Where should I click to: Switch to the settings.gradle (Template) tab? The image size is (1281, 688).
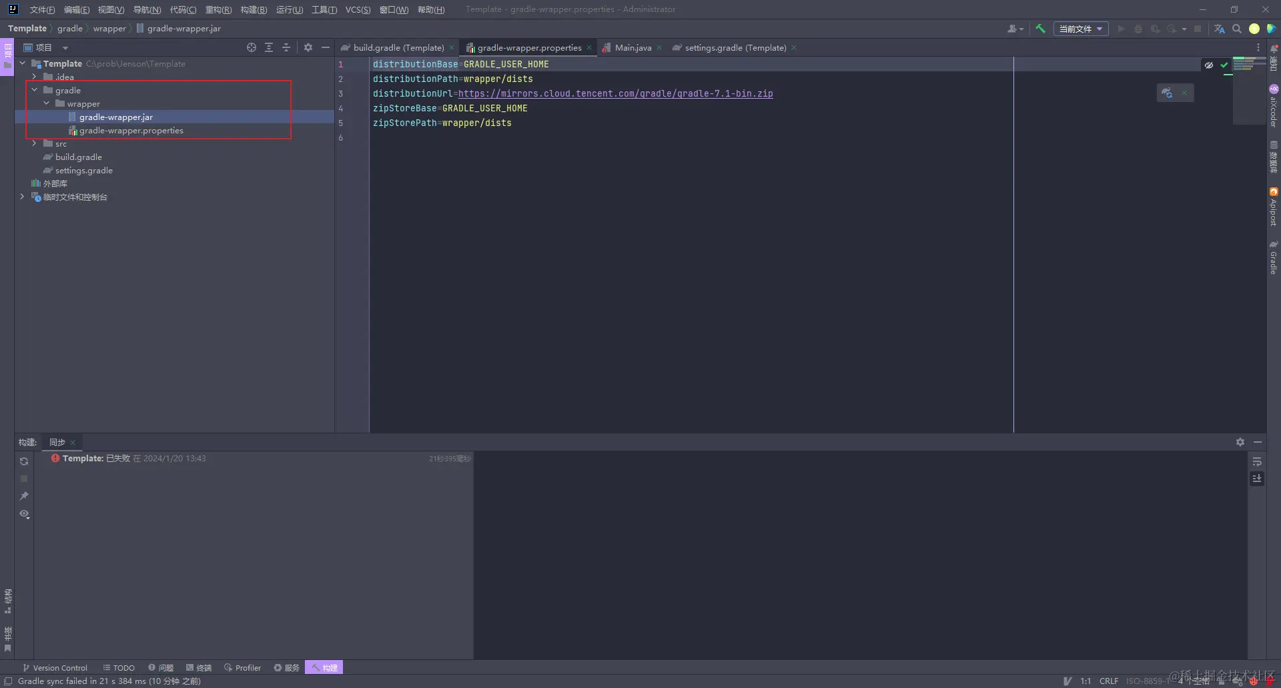tap(735, 47)
